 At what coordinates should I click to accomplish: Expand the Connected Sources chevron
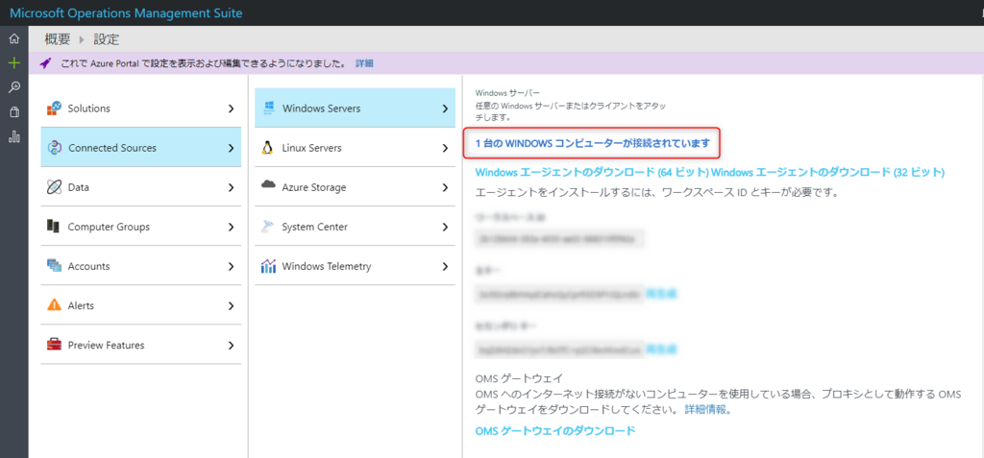coord(231,148)
